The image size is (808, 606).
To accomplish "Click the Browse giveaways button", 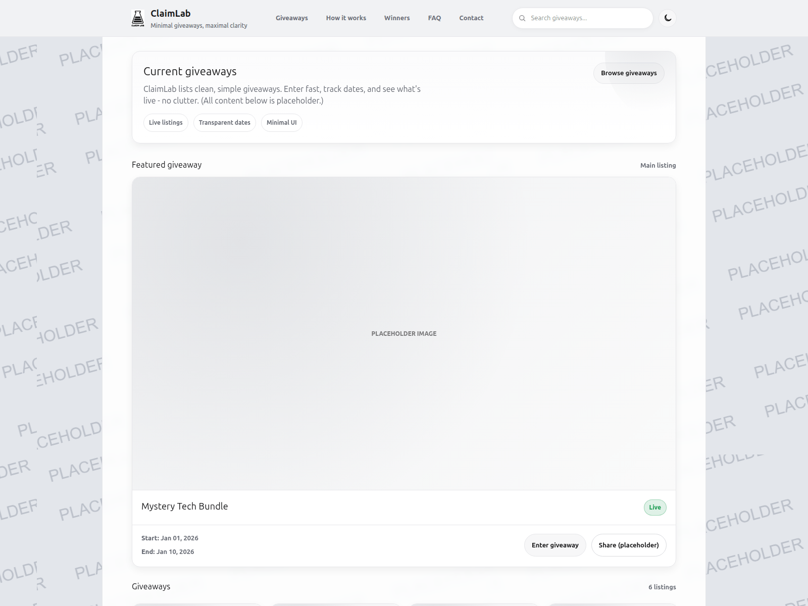I will tap(629, 73).
